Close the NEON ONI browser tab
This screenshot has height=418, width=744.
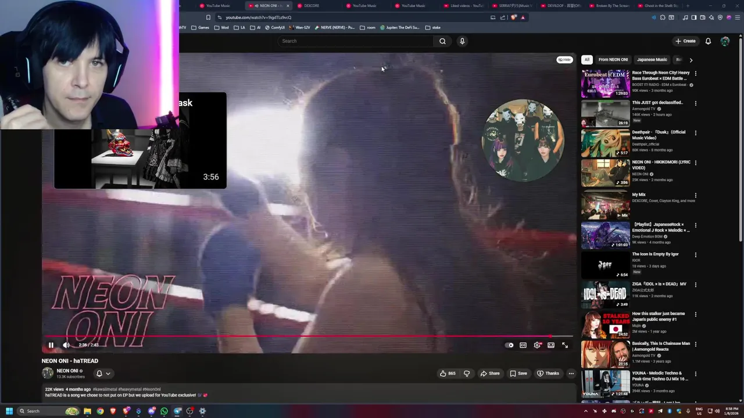pyautogui.click(x=288, y=6)
